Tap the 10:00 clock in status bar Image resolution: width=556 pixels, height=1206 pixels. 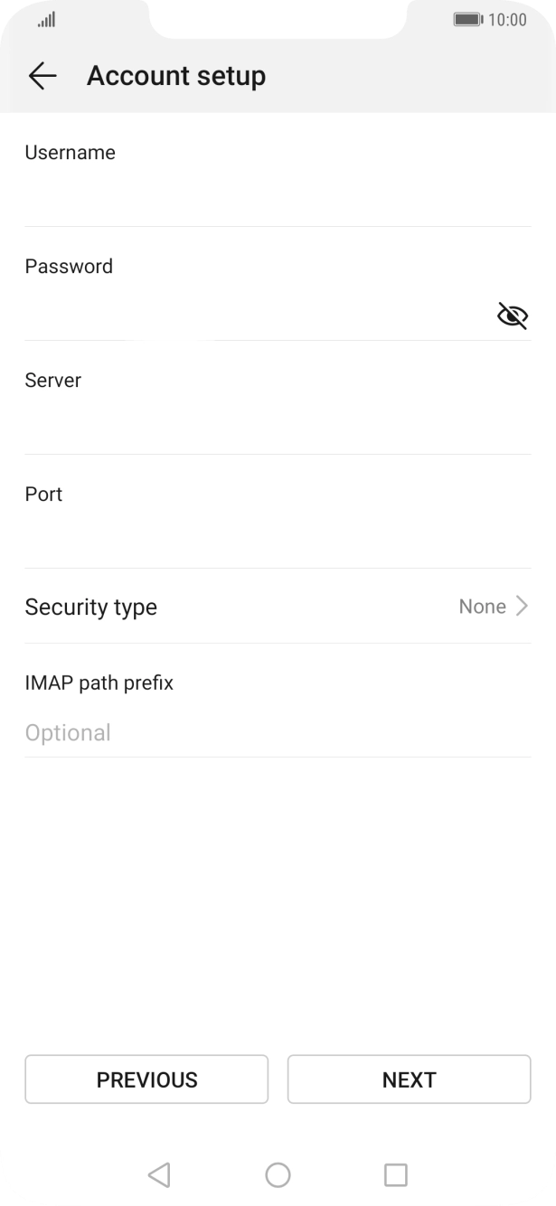click(x=507, y=19)
